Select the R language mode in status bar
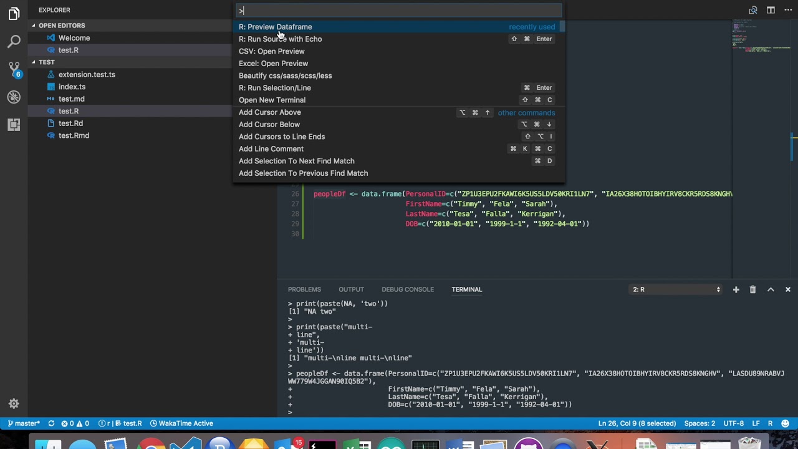 coord(770,423)
